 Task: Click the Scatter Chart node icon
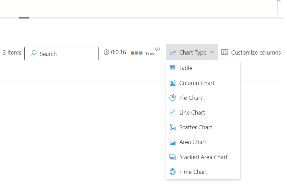[x=172, y=127]
